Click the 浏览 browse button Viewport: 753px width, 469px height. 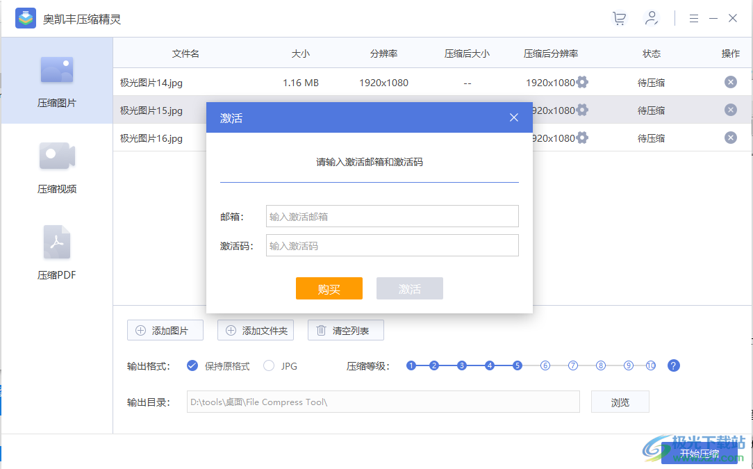coord(620,402)
